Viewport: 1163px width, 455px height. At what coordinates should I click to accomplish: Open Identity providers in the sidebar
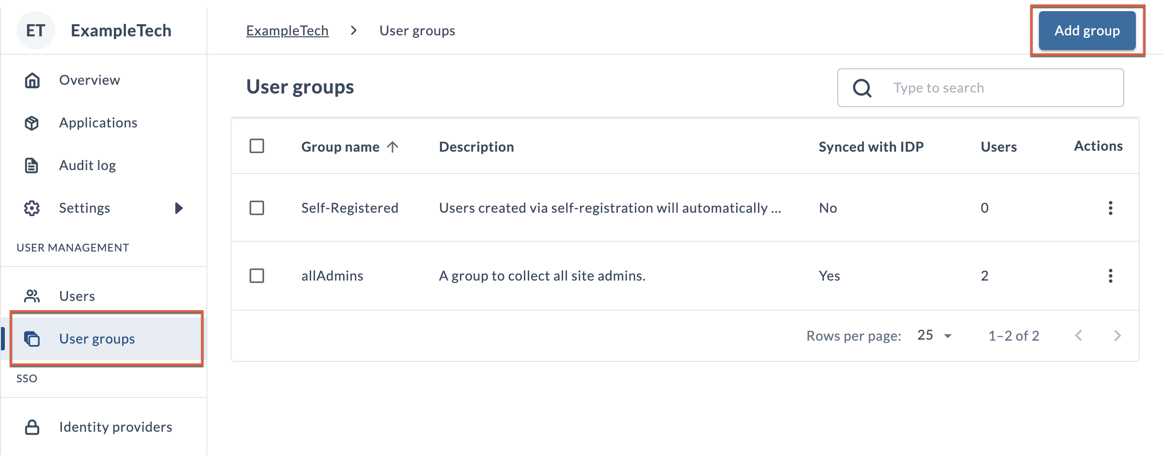point(104,427)
